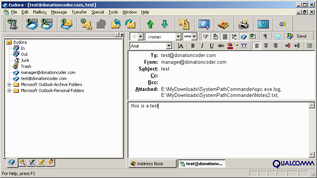Switch to the File Browser panel tab icon
Viewport: 317px width, 178px height.
pyautogui.click(x=22, y=162)
